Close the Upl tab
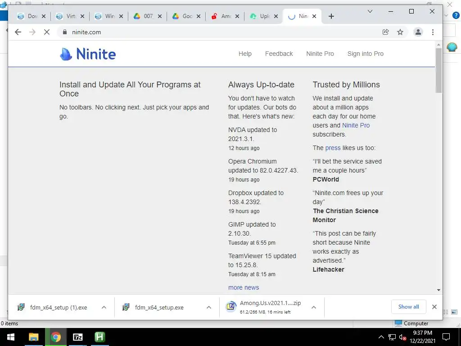Image resolution: width=461 pixels, height=346 pixels. tap(276, 16)
